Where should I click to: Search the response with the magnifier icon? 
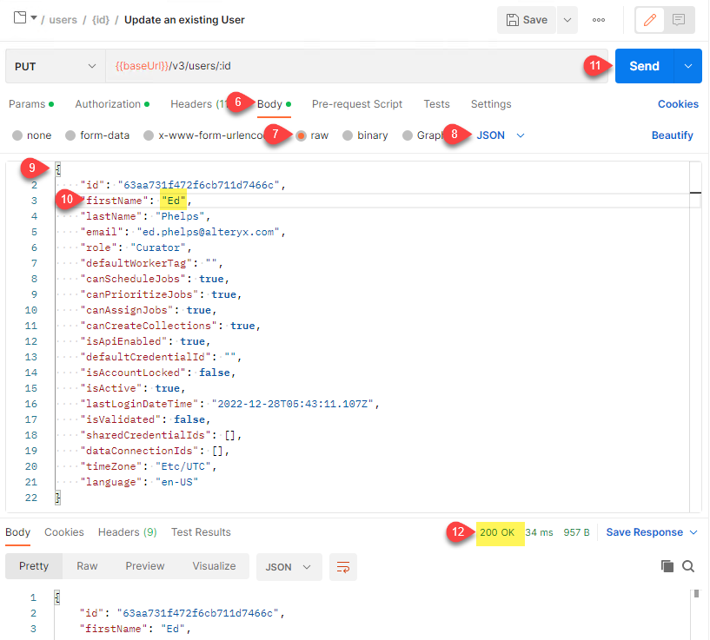(x=689, y=565)
